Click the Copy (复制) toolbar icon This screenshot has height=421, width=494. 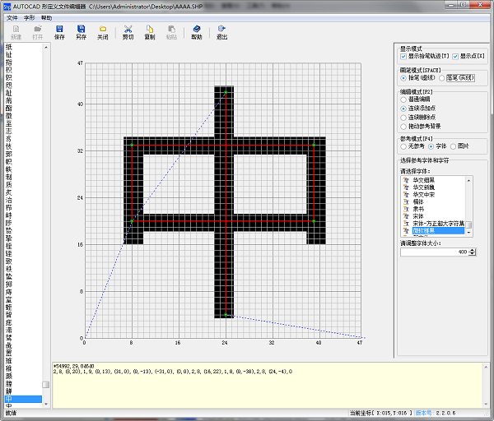pyautogui.click(x=149, y=30)
